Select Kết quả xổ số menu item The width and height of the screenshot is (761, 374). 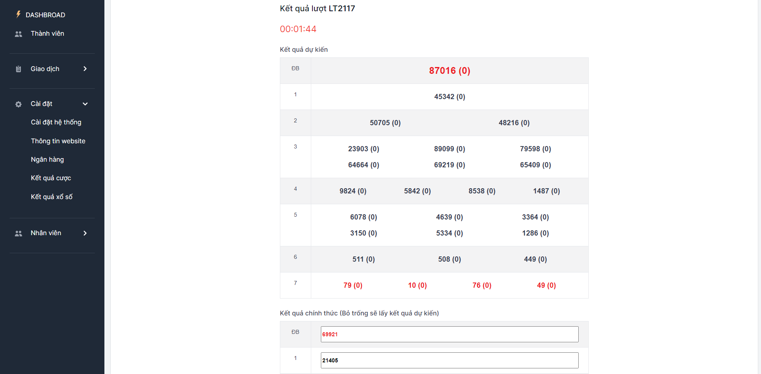(51, 197)
